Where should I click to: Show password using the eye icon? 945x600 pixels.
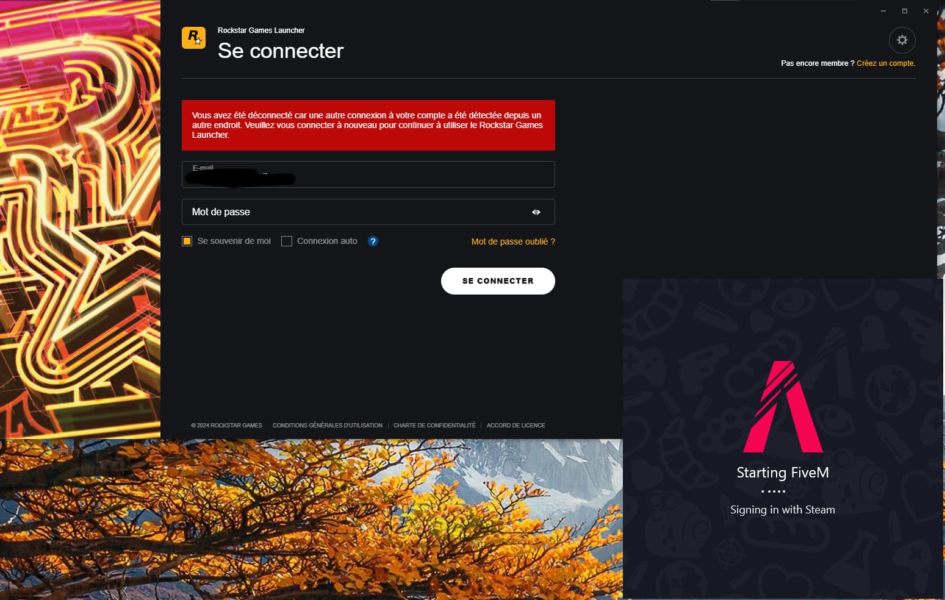536,212
